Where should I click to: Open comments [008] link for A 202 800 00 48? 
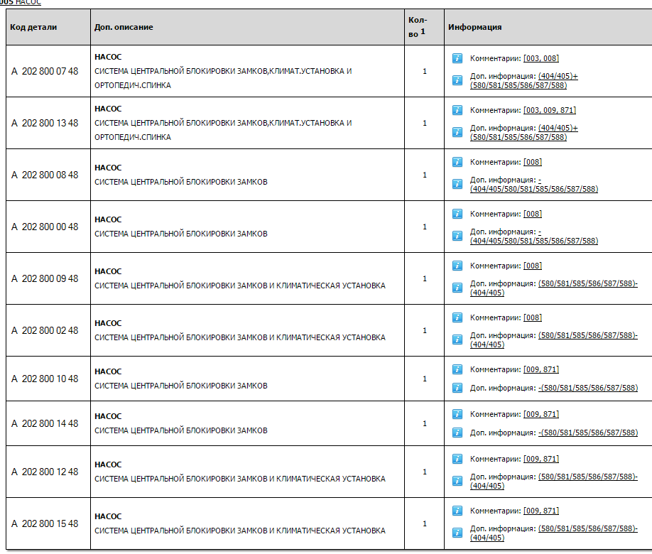[x=532, y=214]
